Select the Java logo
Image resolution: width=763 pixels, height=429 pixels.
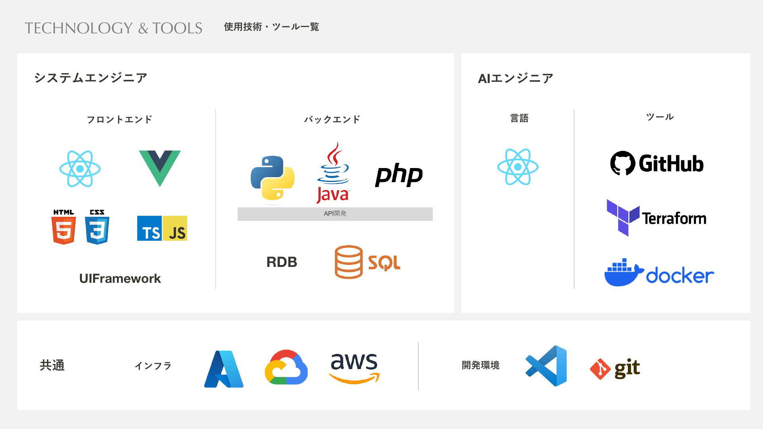(x=333, y=173)
